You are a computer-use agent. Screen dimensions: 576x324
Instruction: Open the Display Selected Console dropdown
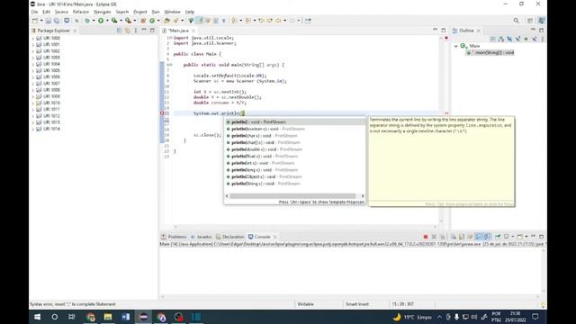click(x=512, y=237)
